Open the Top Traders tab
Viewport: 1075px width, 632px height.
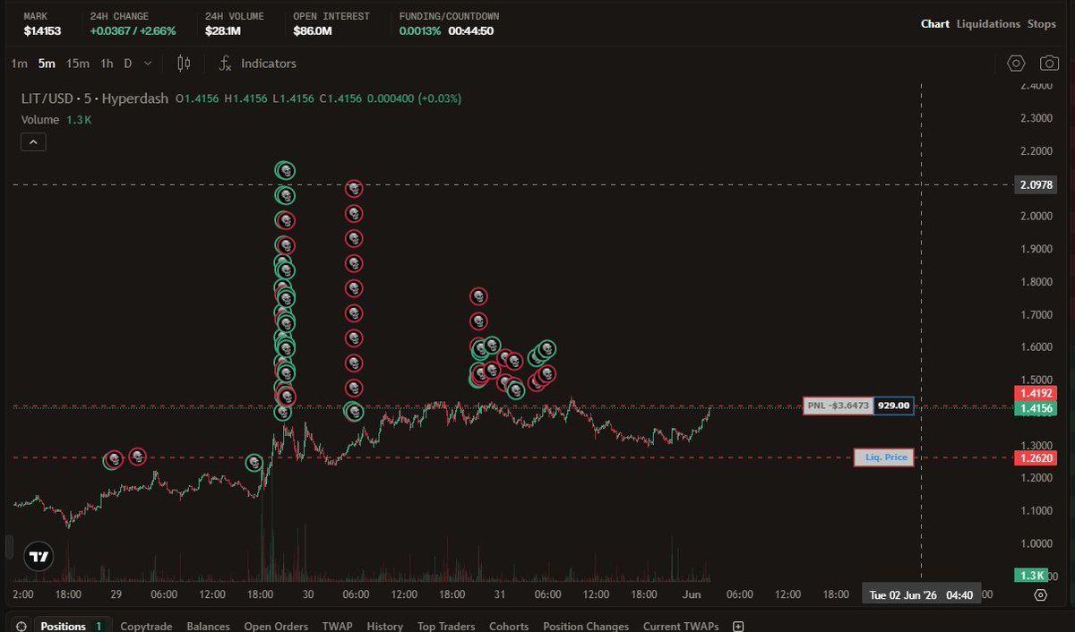coord(446,627)
